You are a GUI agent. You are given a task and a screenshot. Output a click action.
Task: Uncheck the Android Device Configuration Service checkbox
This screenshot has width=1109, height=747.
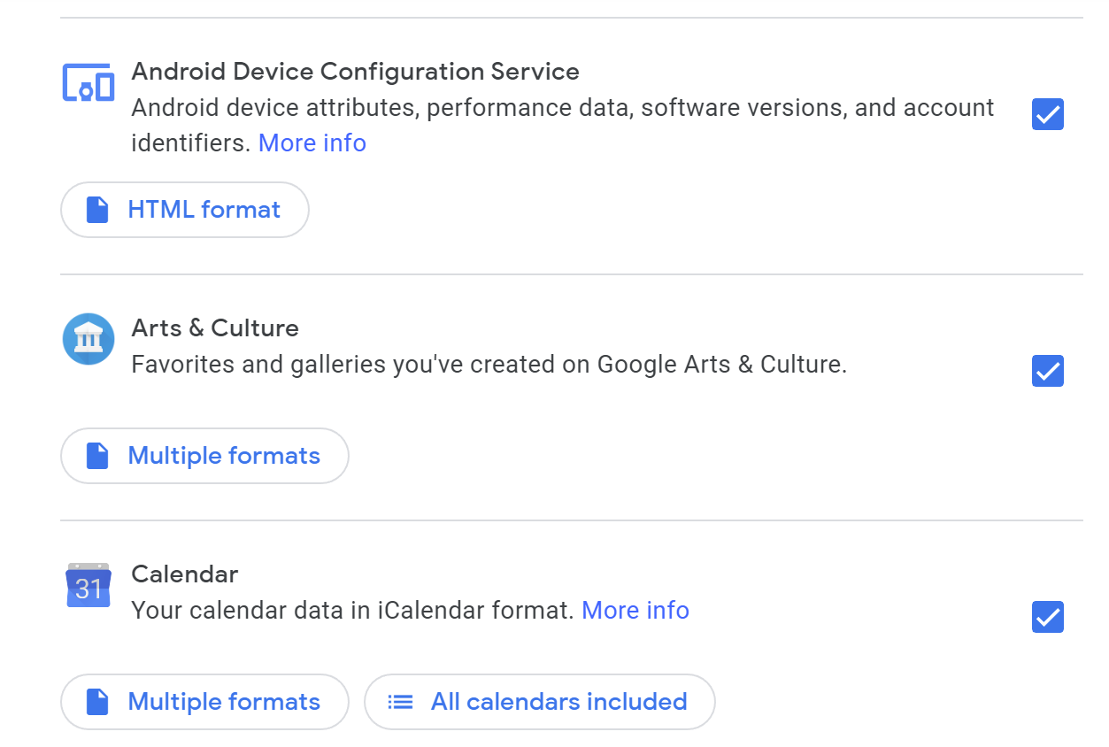pos(1047,114)
